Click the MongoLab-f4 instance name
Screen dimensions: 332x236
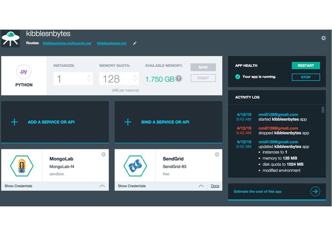click(x=62, y=167)
